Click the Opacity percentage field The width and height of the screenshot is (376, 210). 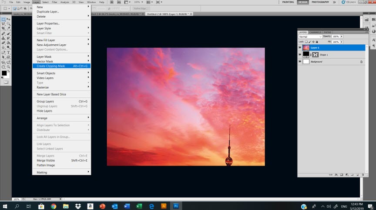click(x=336, y=37)
